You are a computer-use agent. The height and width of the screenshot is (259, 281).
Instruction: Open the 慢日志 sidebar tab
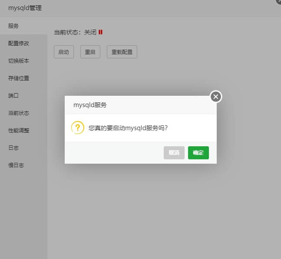pyautogui.click(x=23, y=165)
